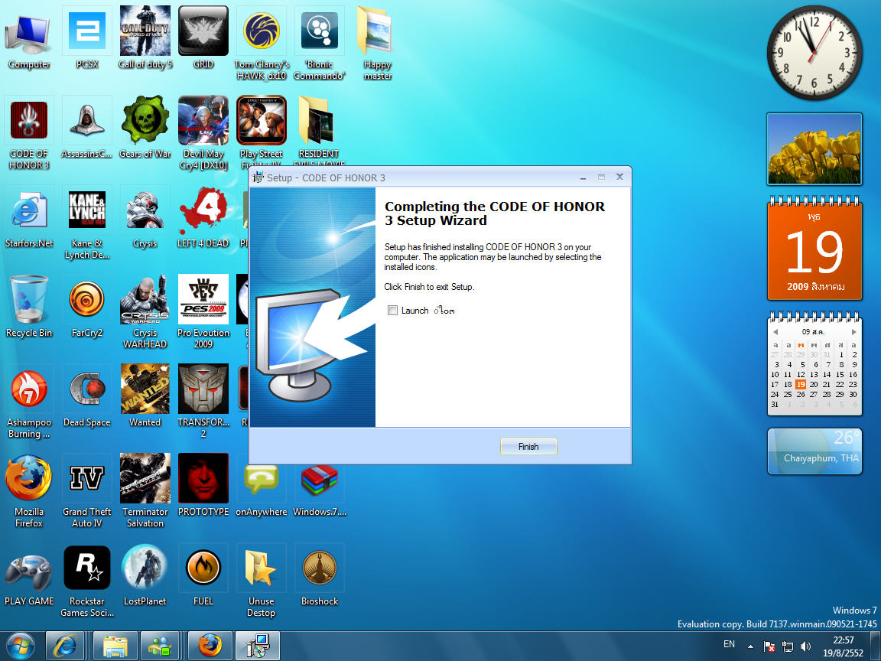881x661 pixels.
Task: Select the RESIDENT EVIL folder icon
Action: (x=319, y=130)
